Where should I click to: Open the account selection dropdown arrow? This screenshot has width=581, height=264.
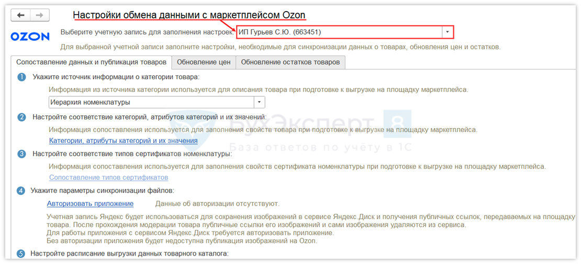[447, 32]
